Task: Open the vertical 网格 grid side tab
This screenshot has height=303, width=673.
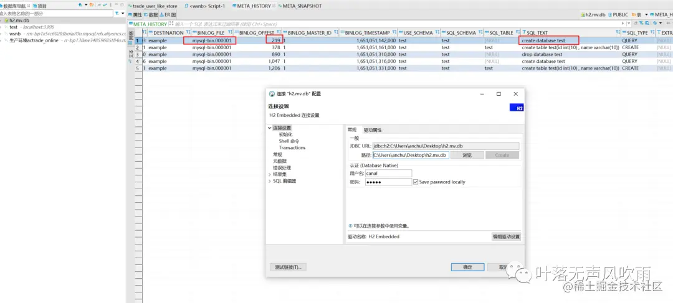Action: [x=131, y=37]
